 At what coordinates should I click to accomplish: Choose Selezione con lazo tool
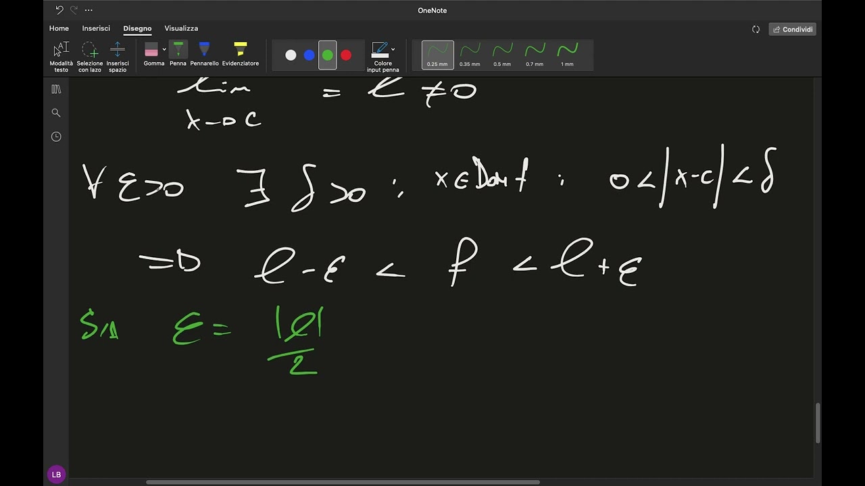pyautogui.click(x=90, y=57)
